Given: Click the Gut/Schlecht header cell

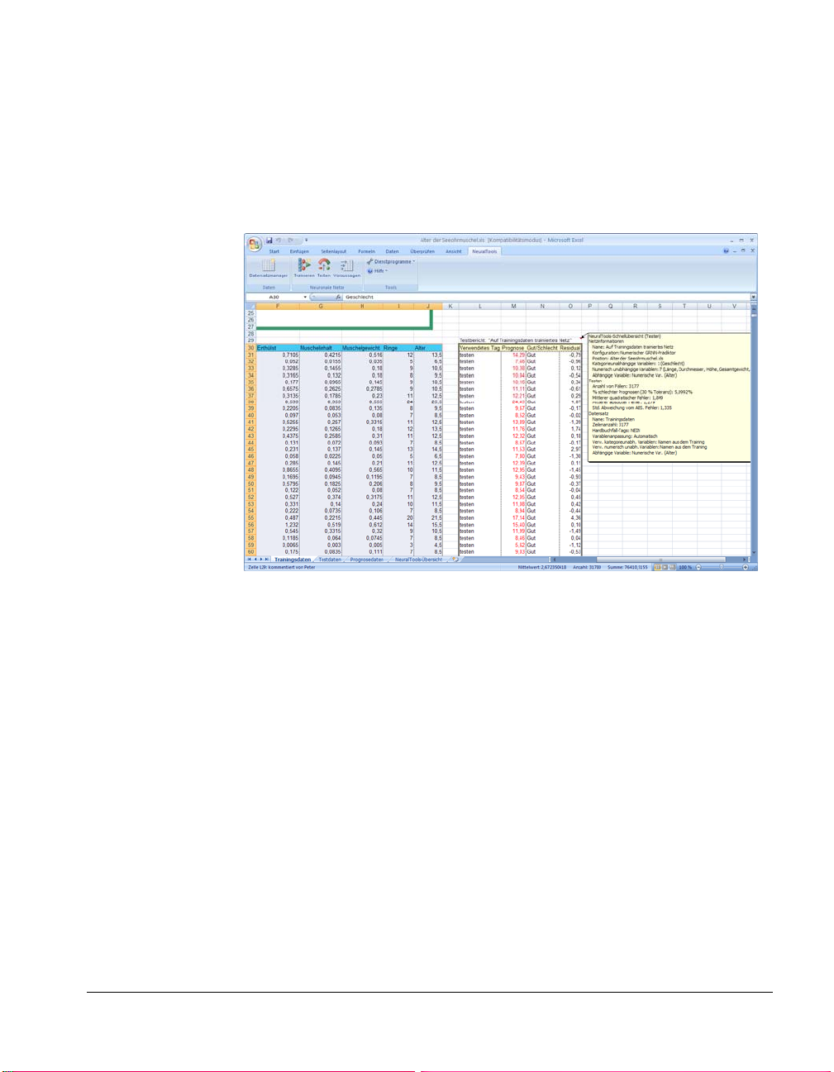Looking at the screenshot, I should [x=542, y=348].
